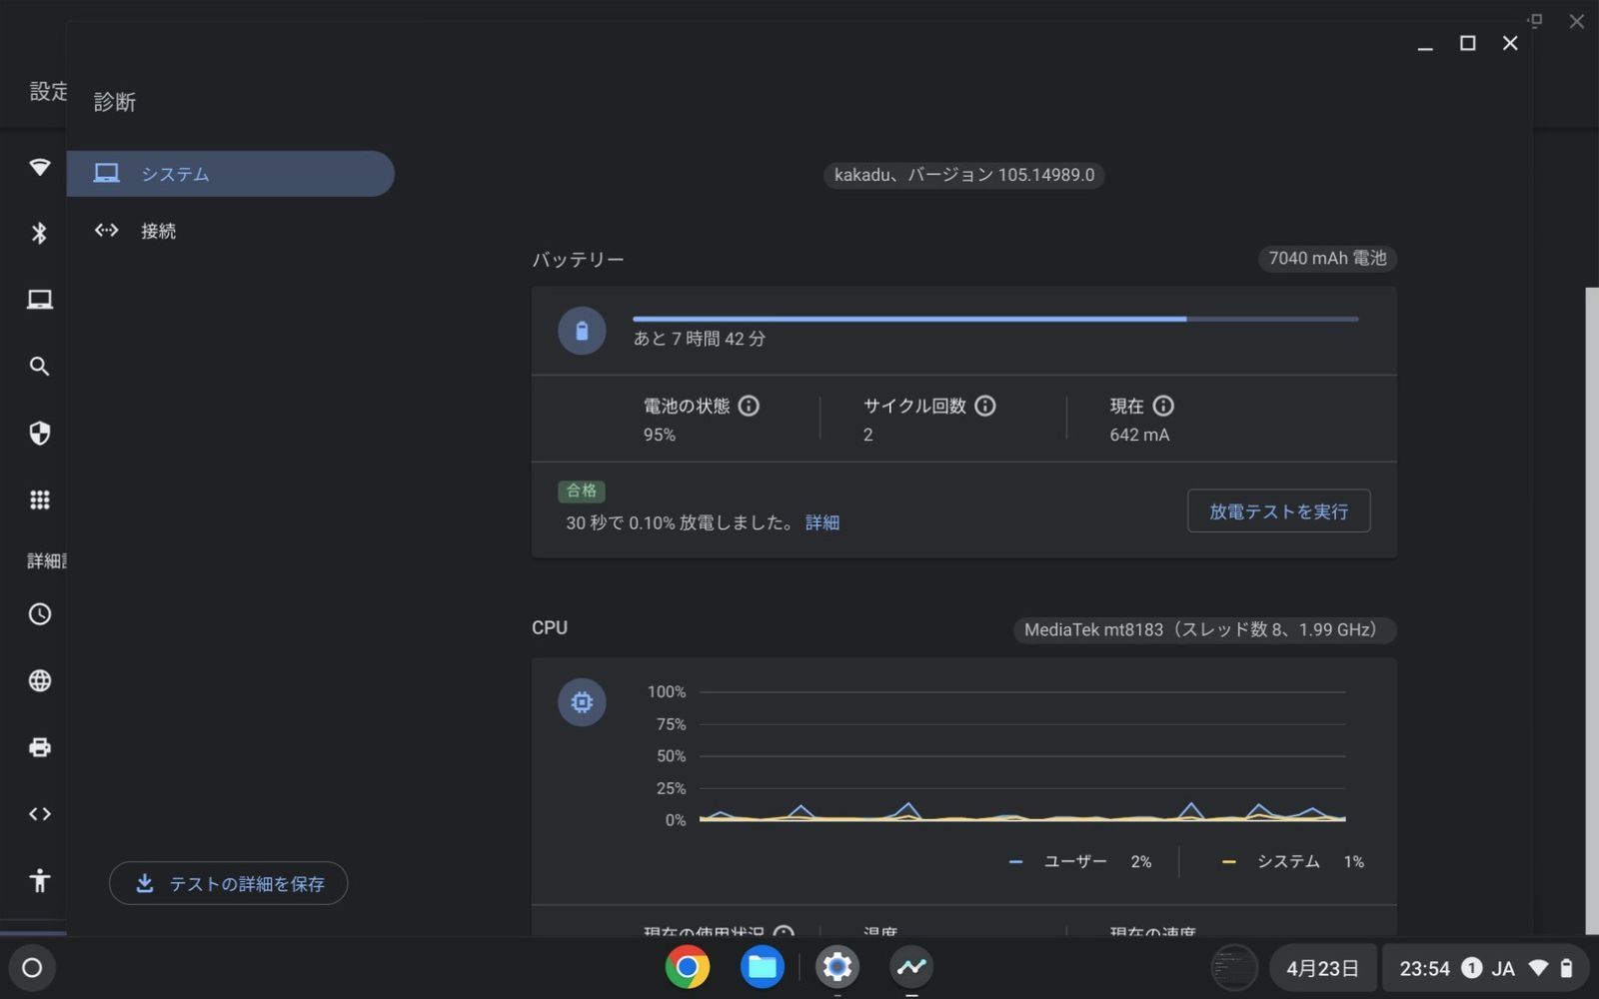Viewport: 1599px width, 999px height.
Task: Close the Diagnostics window
Action: pos(1510,43)
